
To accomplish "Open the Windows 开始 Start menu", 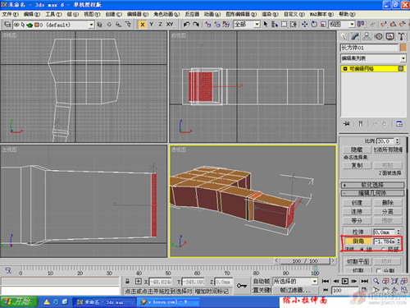I will click(x=20, y=301).
